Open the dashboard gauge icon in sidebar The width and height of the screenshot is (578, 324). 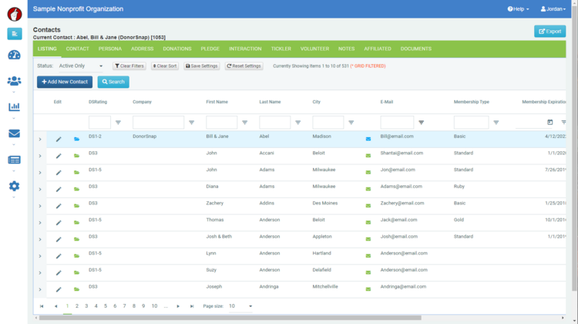pos(14,55)
